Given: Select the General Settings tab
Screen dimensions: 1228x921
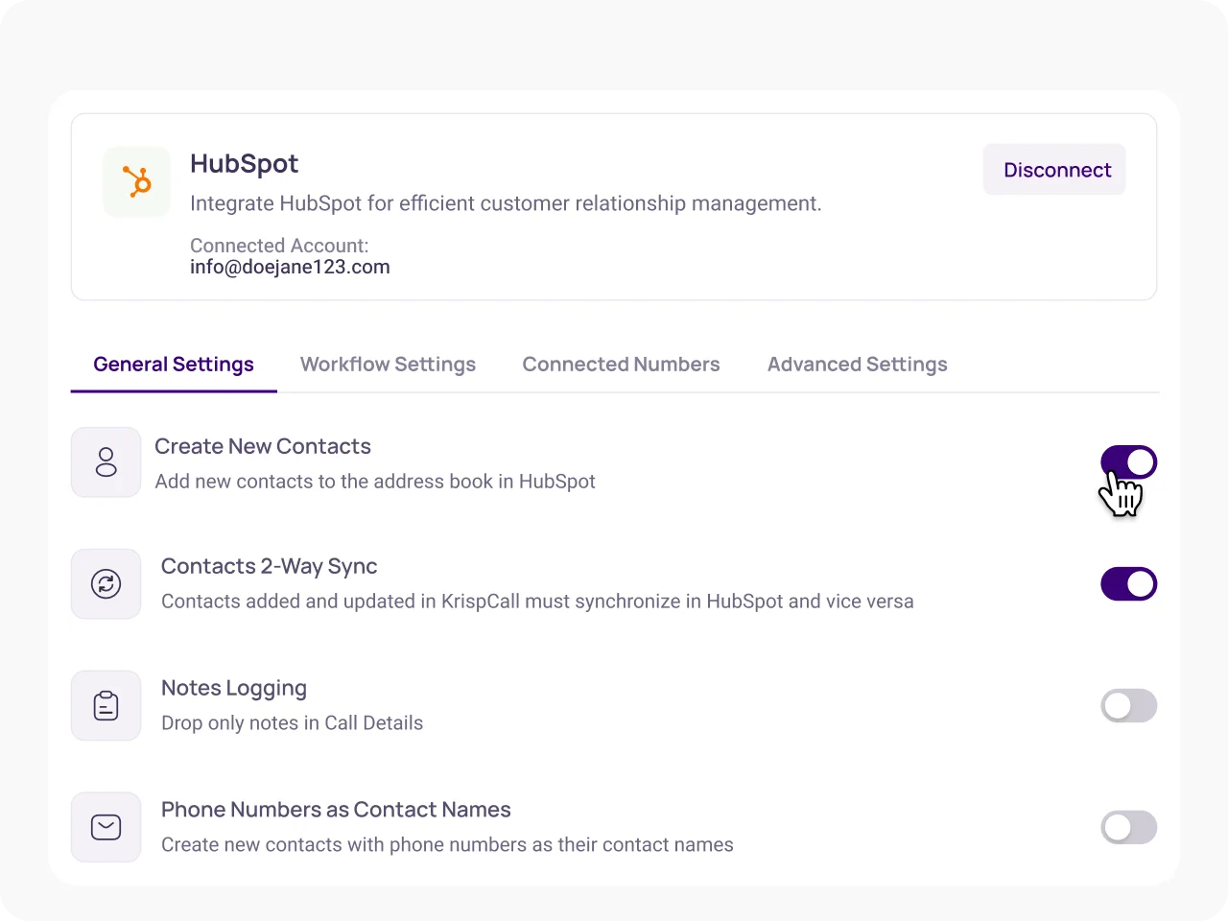Looking at the screenshot, I should coord(174,365).
